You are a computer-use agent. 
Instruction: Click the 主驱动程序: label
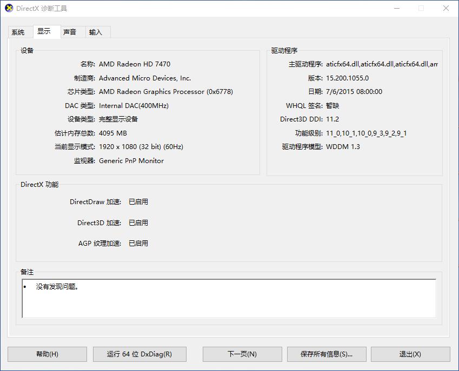305,64
